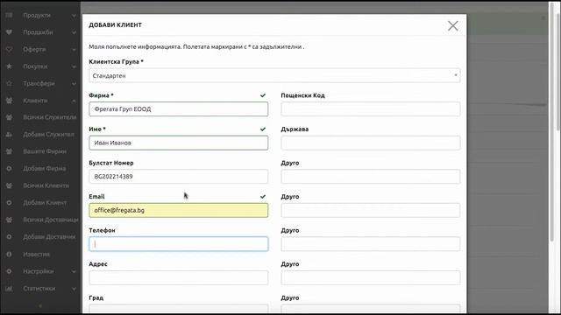Expand the Оферти chevron

coord(74,50)
